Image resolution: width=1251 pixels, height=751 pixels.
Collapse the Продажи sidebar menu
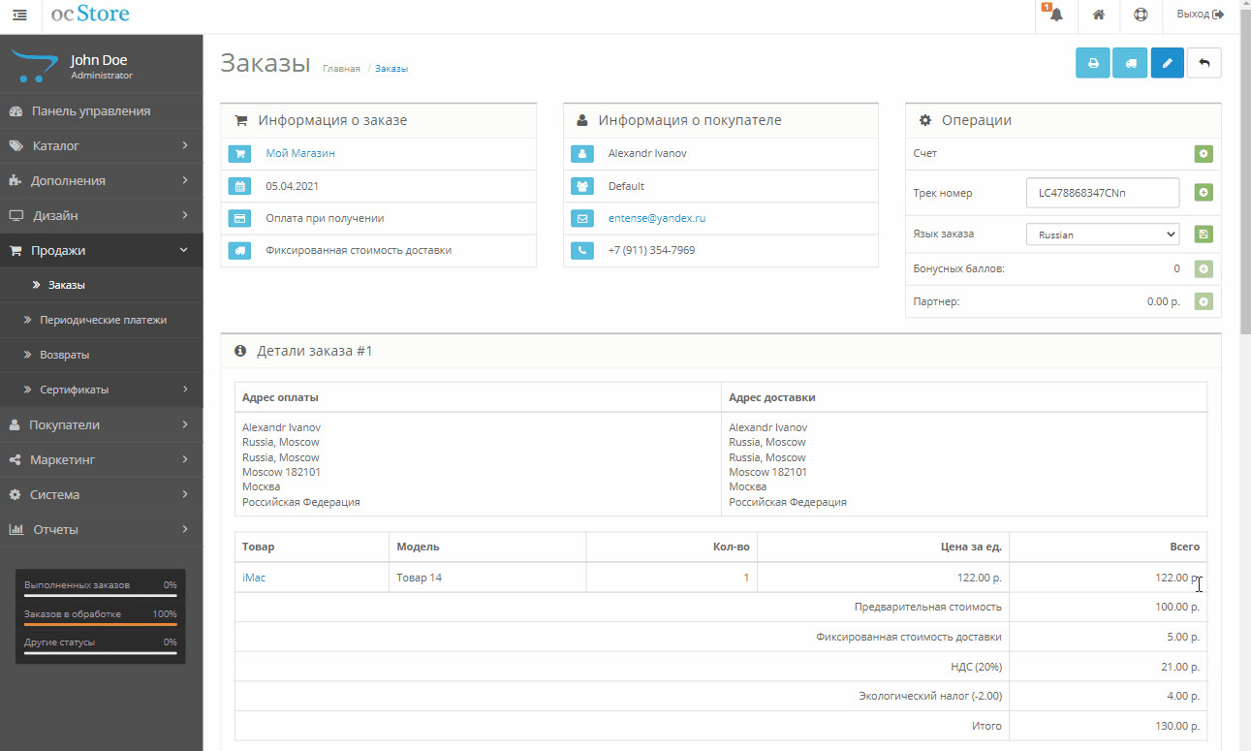(x=102, y=250)
